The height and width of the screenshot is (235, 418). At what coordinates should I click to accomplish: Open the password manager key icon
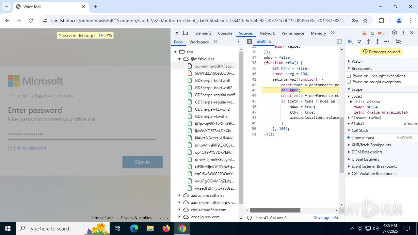point(355,21)
